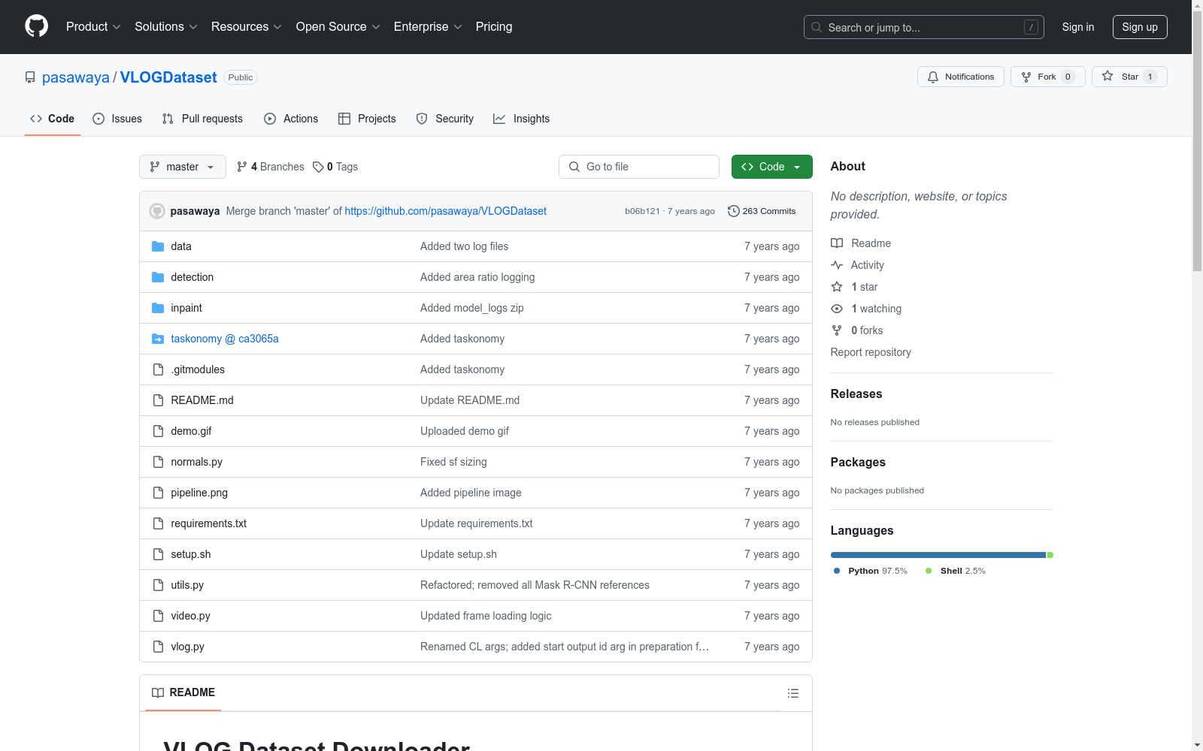The height and width of the screenshot is (751, 1203).
Task: Open the Insights tab
Action: [x=522, y=119]
